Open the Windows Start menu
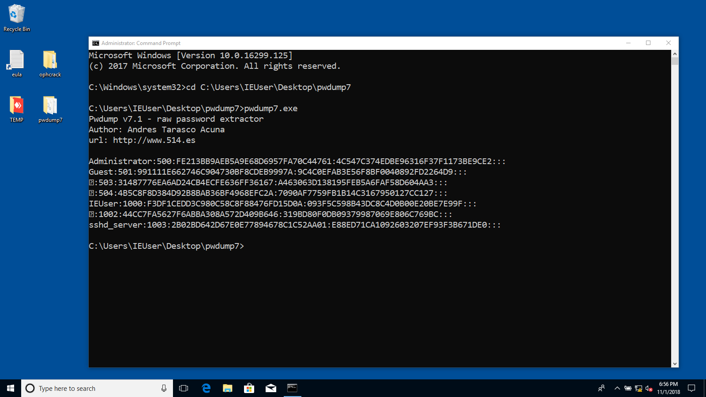Screen dimensions: 706x397 [x=11, y=388]
